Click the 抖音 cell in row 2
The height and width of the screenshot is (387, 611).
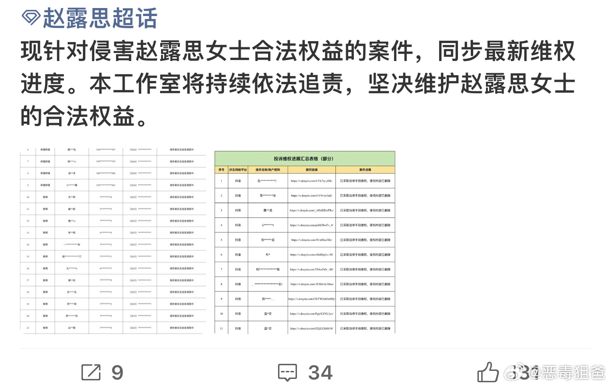click(x=238, y=195)
